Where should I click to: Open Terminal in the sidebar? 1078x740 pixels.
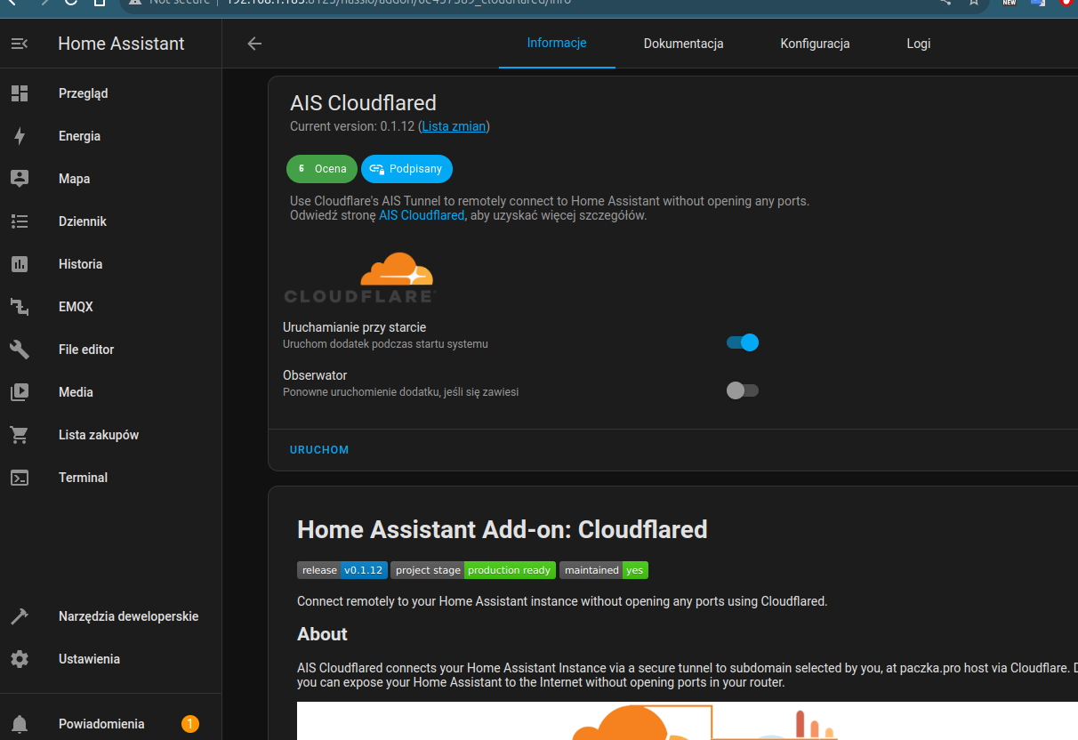pyautogui.click(x=110, y=478)
